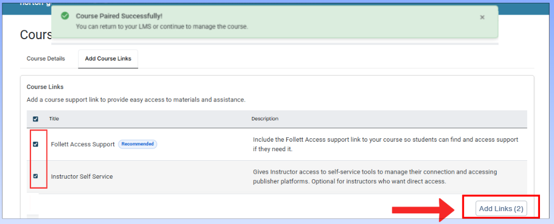
Task: Click the 'Add a course support link' instruction
Action: (x=136, y=100)
